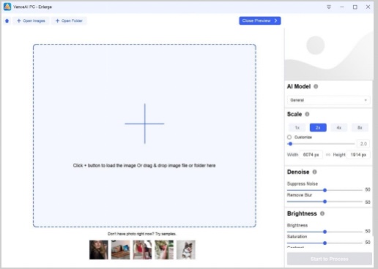
Task: Enable the Customize radio button
Action: (x=289, y=137)
